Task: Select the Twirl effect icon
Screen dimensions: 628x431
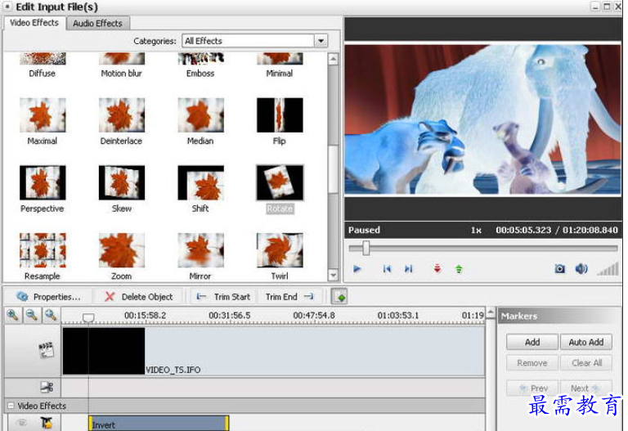Action: (280, 250)
